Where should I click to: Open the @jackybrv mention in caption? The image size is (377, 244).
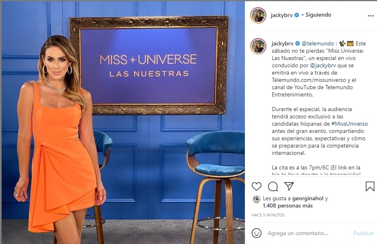pyautogui.click(x=323, y=65)
